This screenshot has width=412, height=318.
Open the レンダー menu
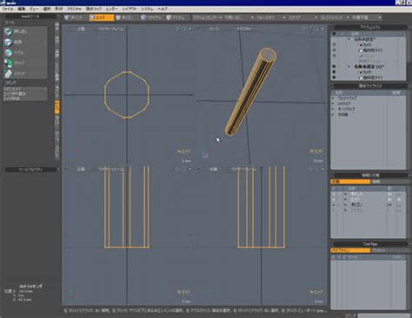pyautogui.click(x=111, y=9)
